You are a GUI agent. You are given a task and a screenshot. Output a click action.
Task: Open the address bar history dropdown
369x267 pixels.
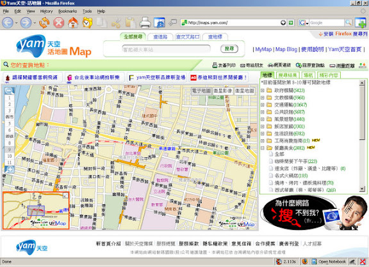(x=283, y=23)
